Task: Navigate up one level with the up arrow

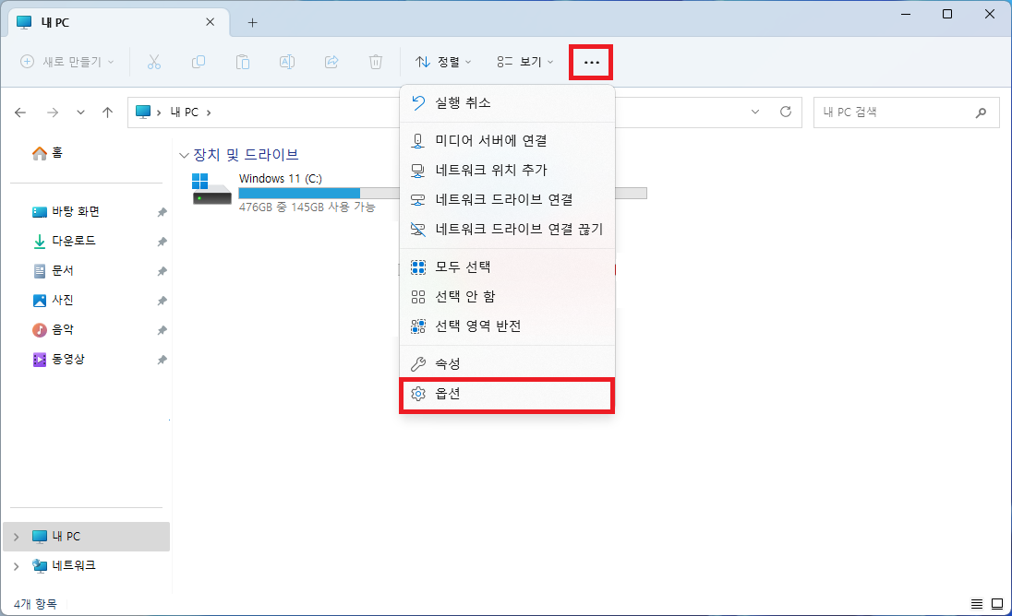Action: click(107, 112)
